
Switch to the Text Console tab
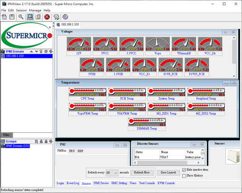click(x=147, y=183)
